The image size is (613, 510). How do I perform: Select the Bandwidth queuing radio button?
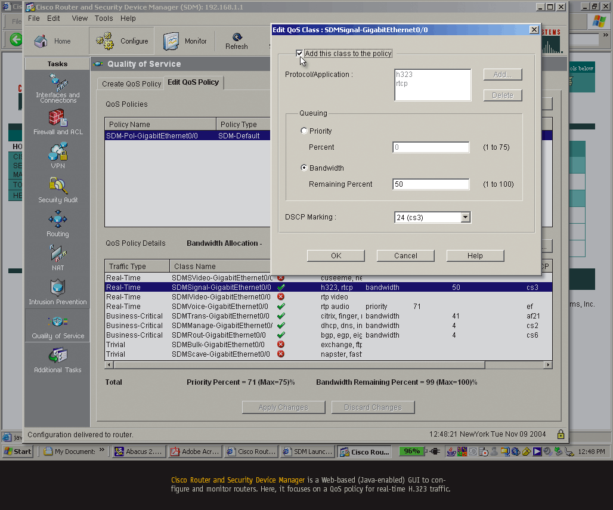click(x=304, y=168)
